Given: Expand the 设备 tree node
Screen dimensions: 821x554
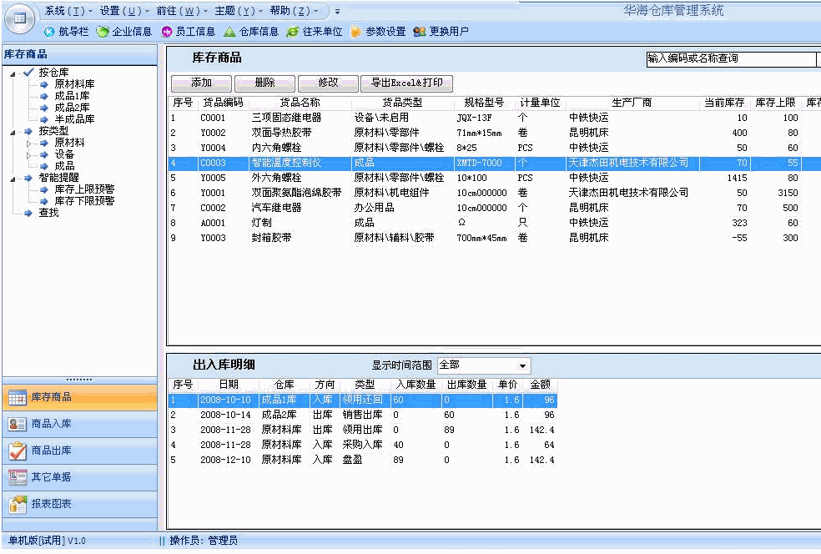Looking at the screenshot, I should [x=28, y=154].
